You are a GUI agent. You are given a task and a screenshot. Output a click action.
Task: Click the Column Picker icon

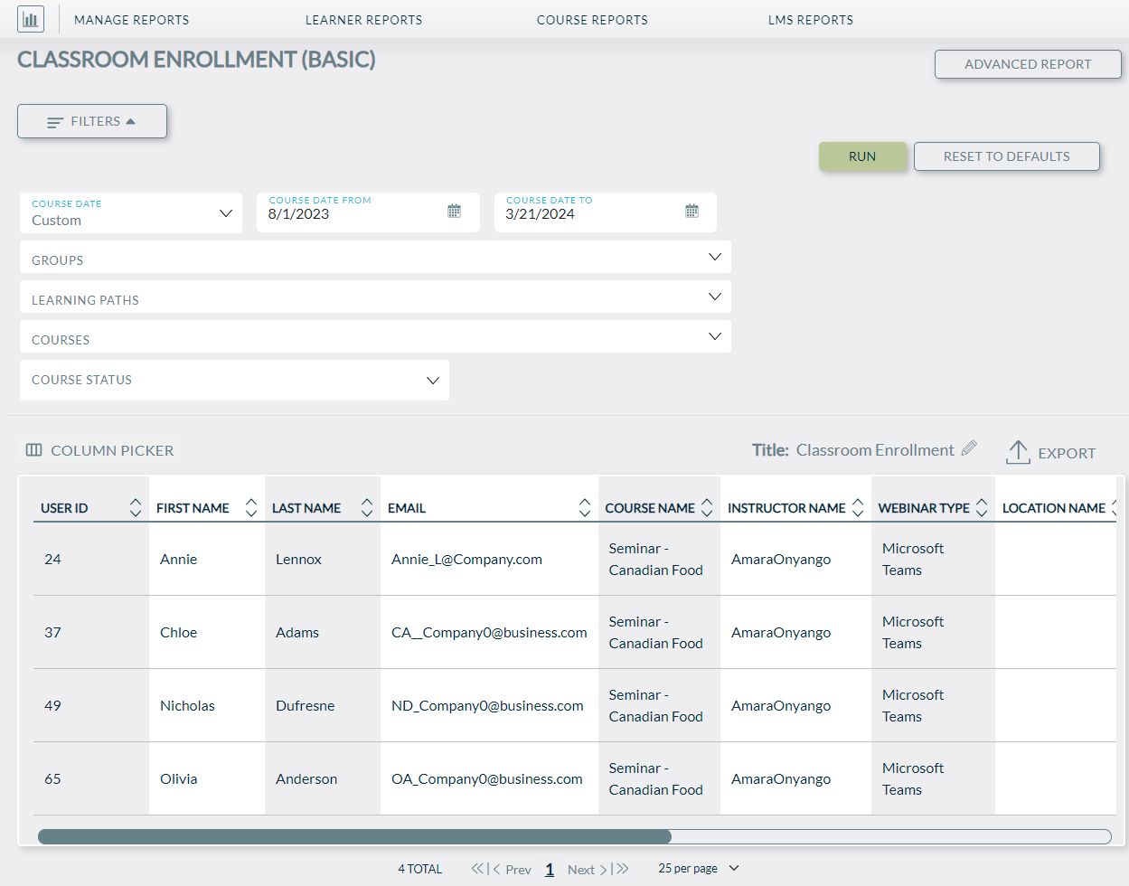pyautogui.click(x=34, y=449)
